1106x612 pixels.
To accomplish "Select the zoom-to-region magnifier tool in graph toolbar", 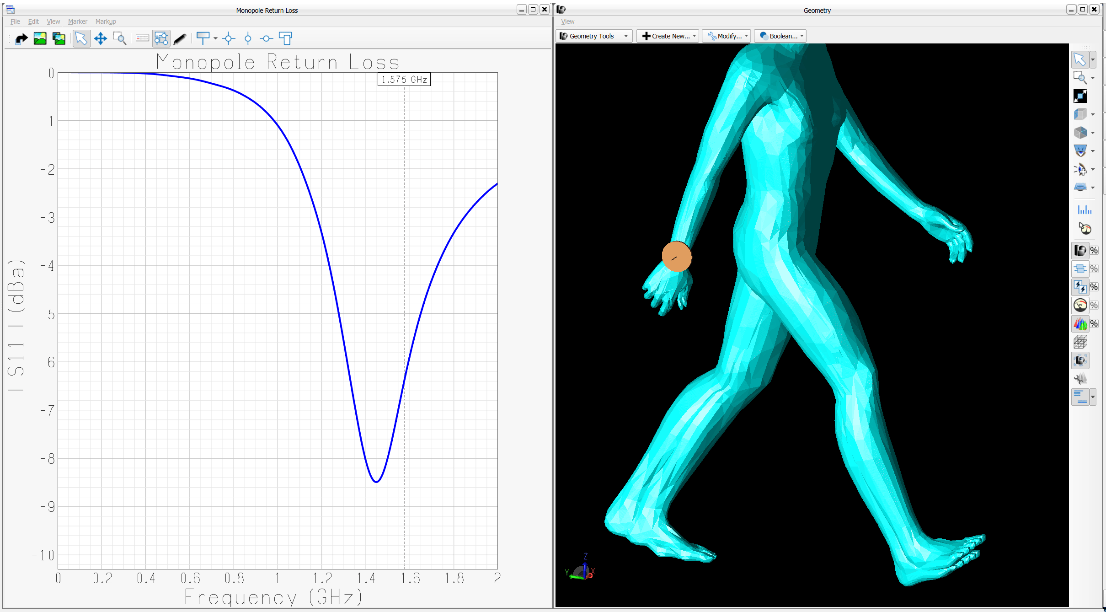I will pos(120,39).
